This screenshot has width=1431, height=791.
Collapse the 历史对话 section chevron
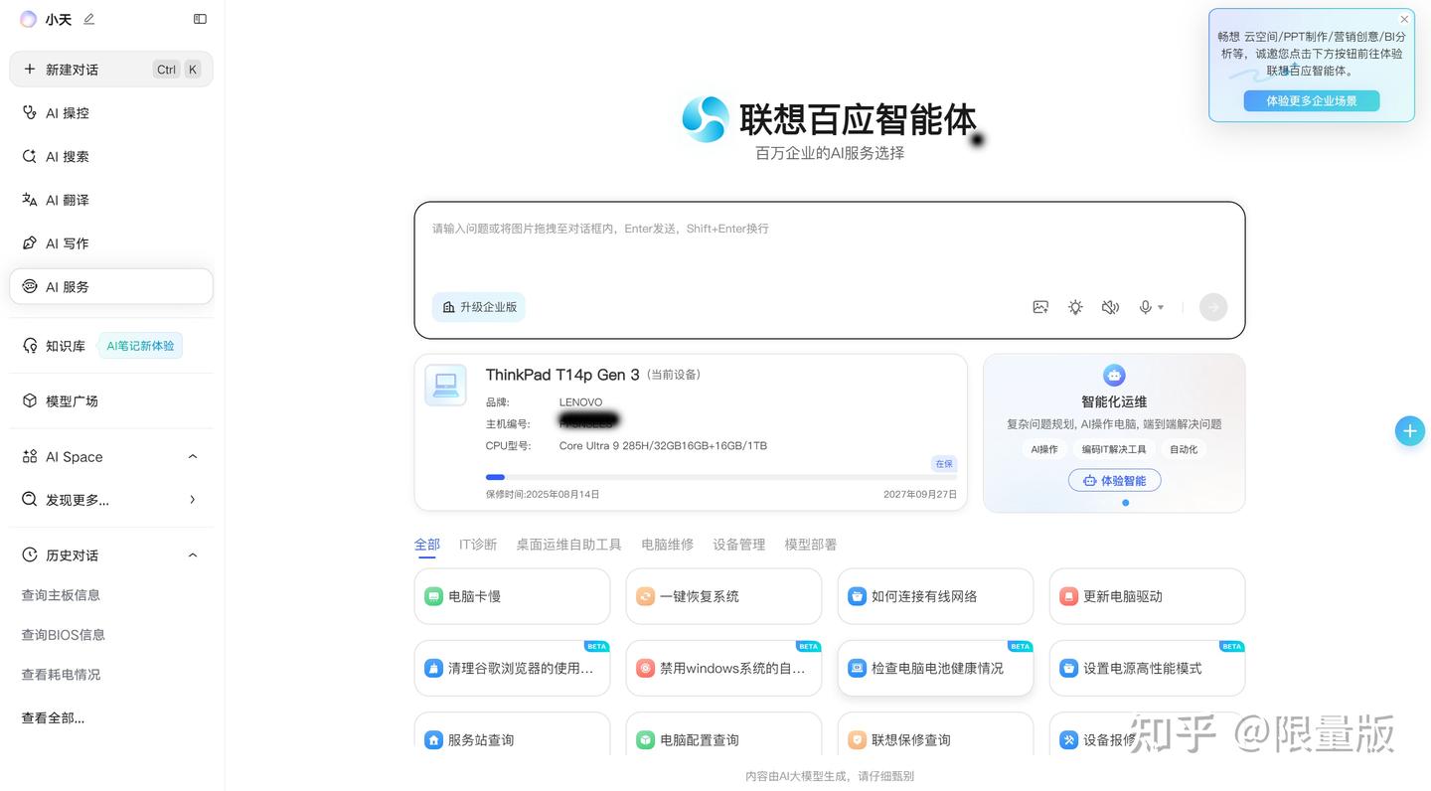pyautogui.click(x=193, y=555)
